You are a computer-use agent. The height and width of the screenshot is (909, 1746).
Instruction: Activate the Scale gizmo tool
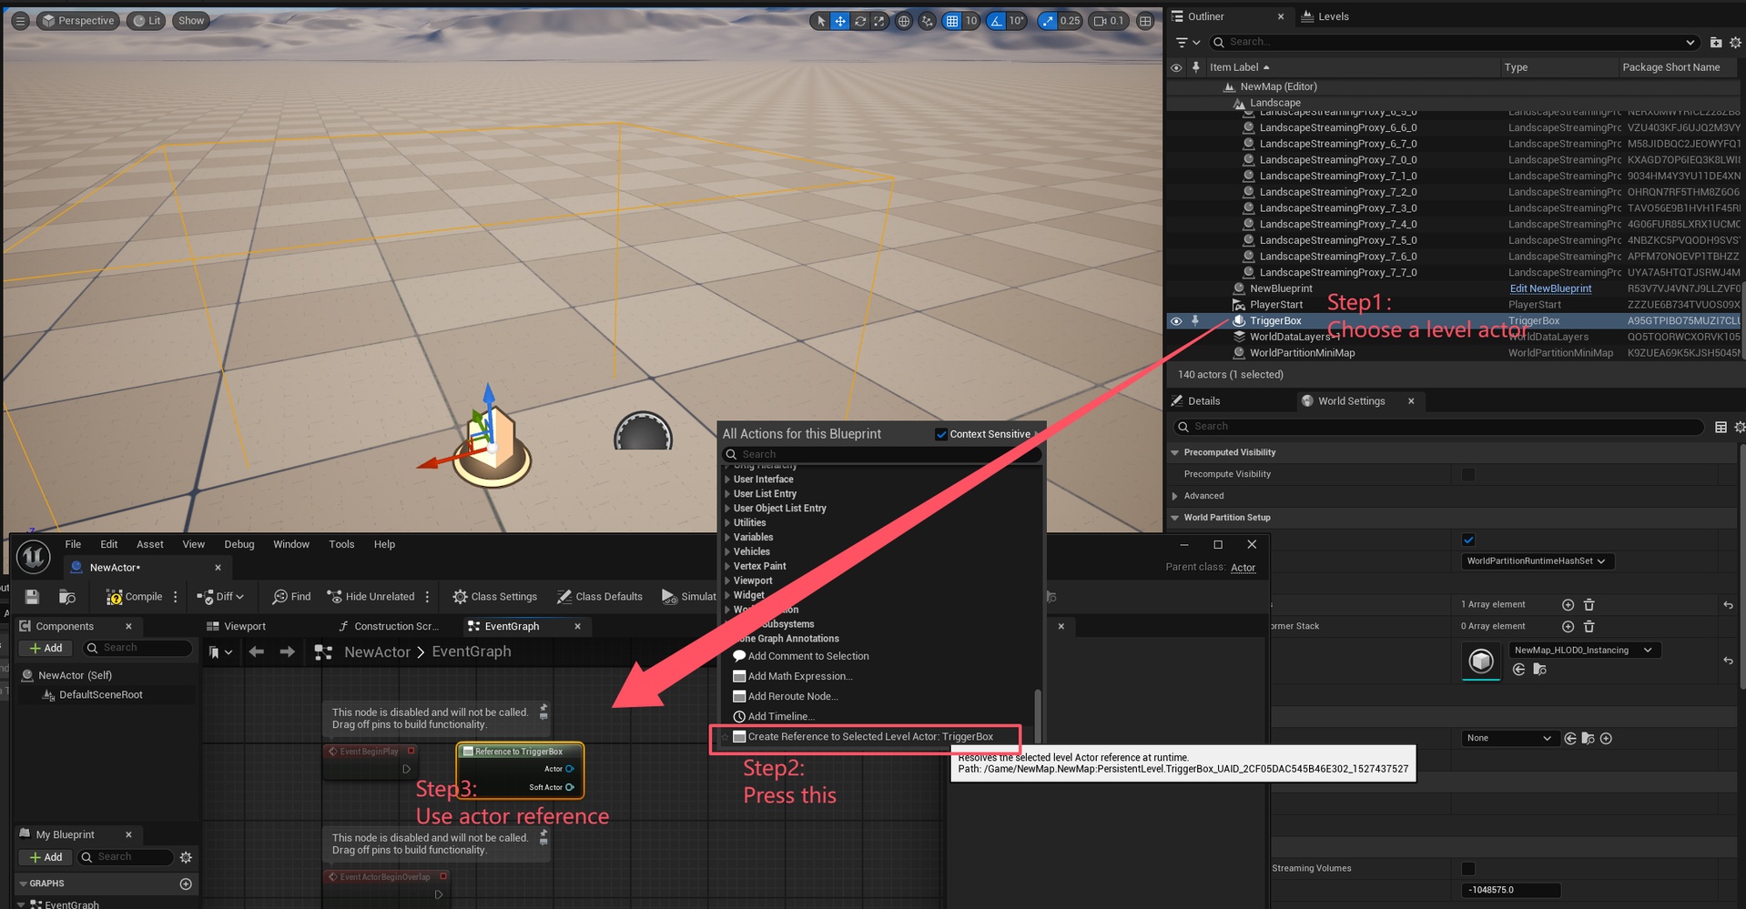[879, 21]
